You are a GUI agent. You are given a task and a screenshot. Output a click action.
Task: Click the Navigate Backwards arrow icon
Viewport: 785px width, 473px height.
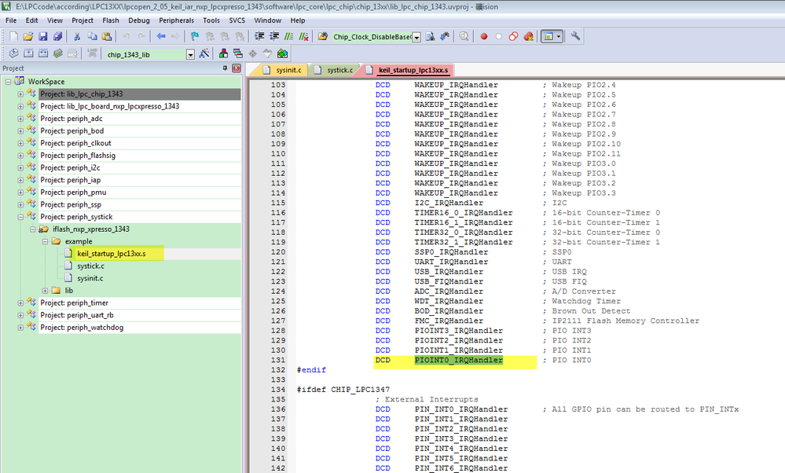pyautogui.click(x=160, y=37)
